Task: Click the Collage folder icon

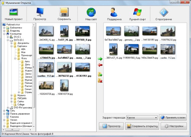Action: [x=15, y=105]
